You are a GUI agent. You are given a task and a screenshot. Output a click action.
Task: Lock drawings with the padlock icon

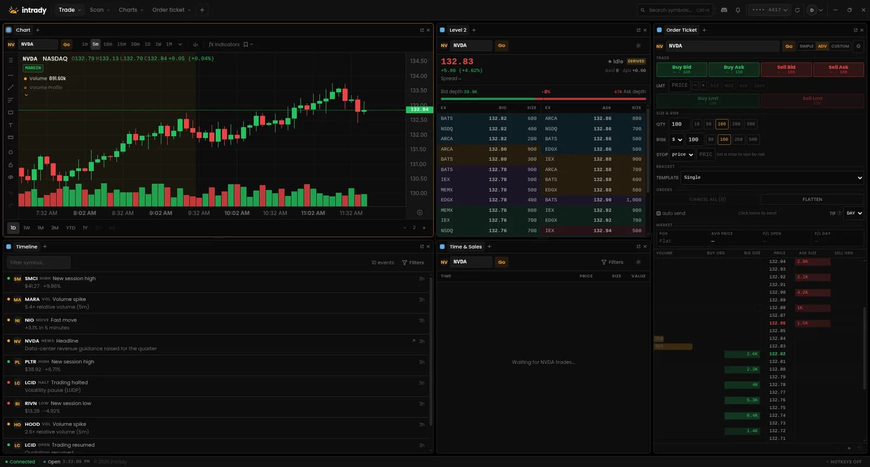pyautogui.click(x=10, y=165)
